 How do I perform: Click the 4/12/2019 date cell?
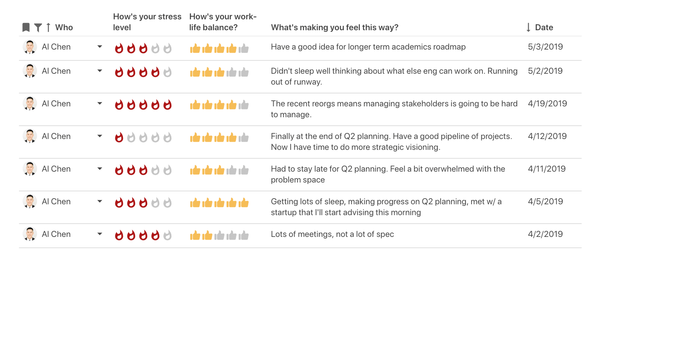[x=547, y=136]
